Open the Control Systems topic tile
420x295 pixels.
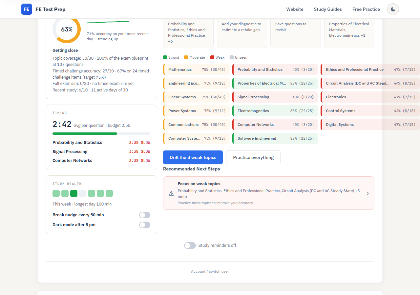[370, 111]
